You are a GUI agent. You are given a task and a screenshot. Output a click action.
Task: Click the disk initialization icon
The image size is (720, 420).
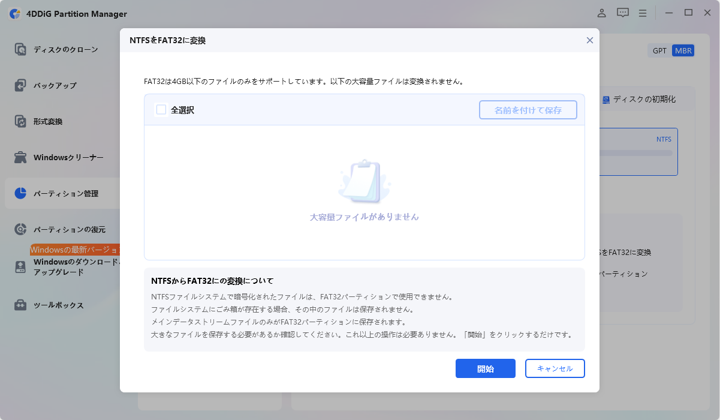tap(606, 100)
